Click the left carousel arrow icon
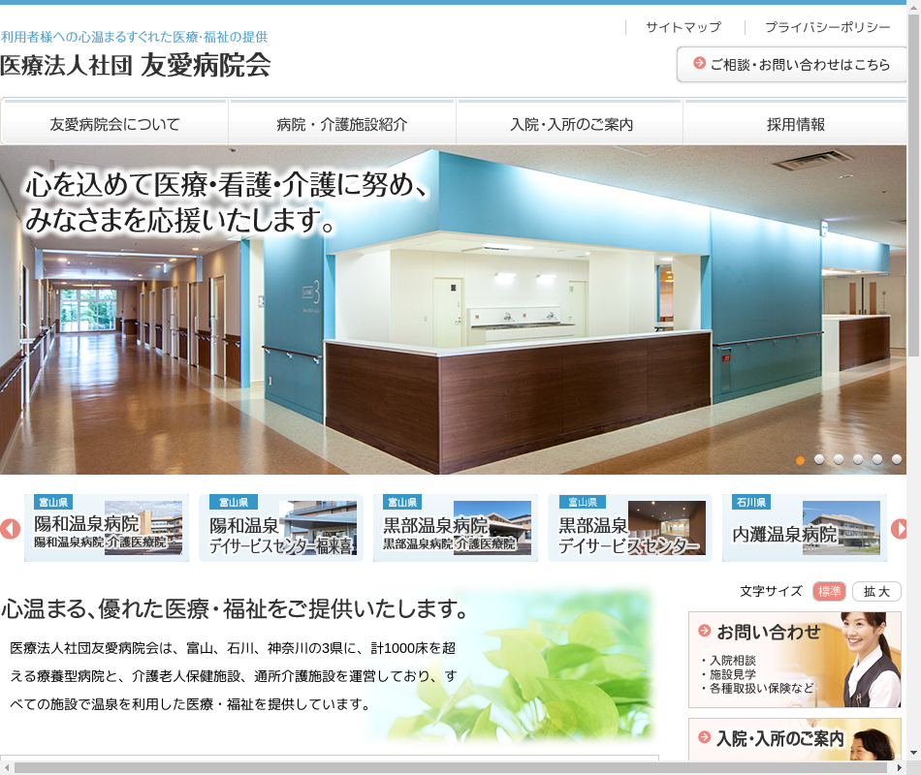 tap(11, 529)
